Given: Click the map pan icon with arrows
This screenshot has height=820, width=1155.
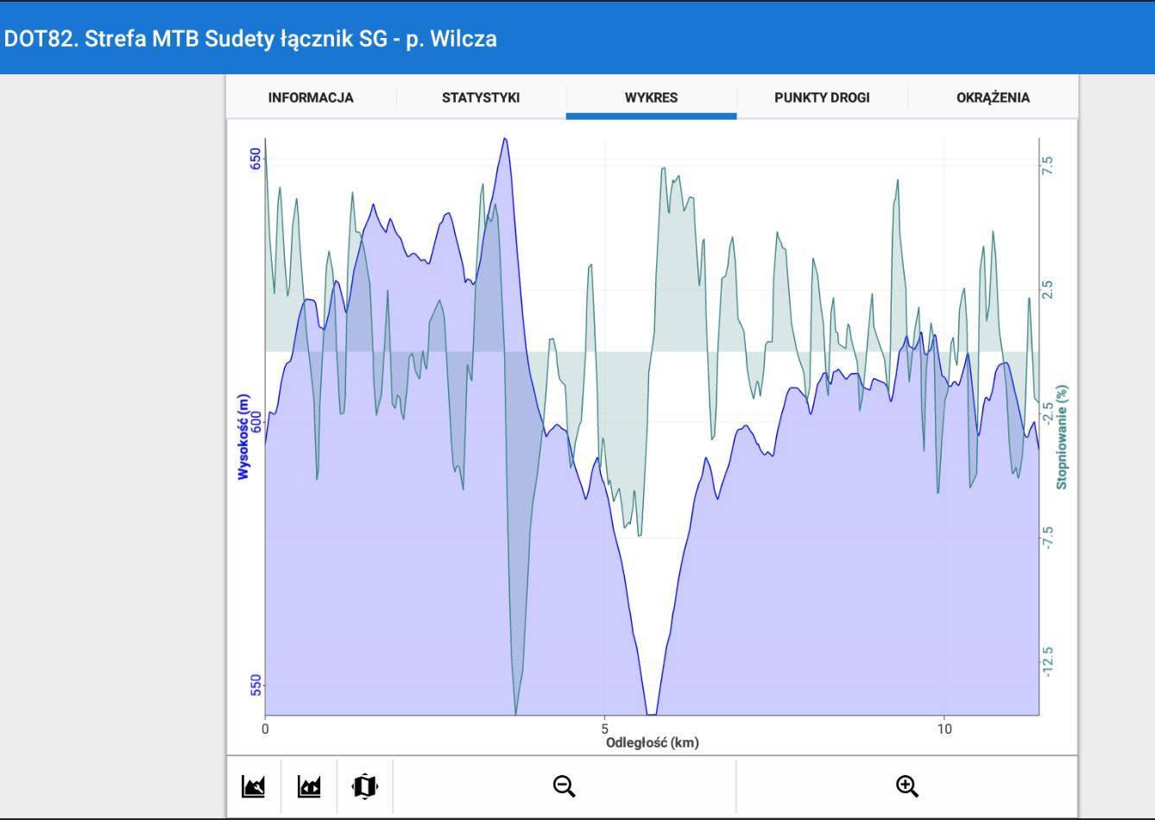Looking at the screenshot, I should point(364,786).
